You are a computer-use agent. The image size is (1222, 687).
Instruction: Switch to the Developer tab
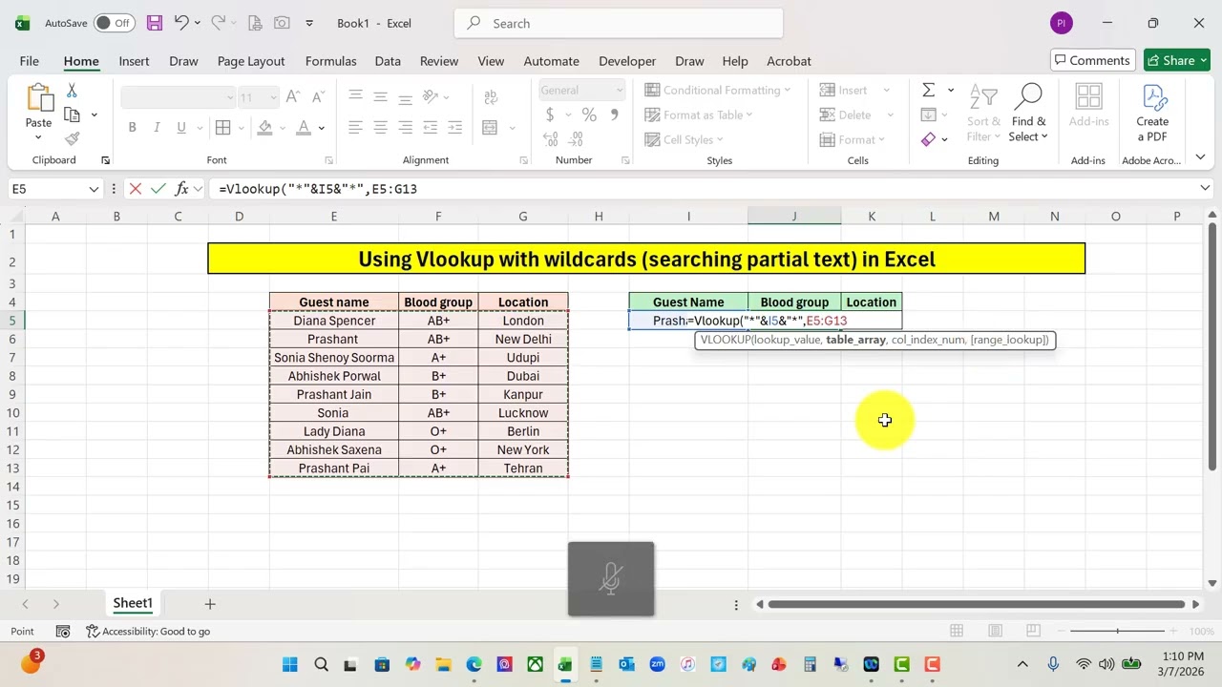coord(627,61)
